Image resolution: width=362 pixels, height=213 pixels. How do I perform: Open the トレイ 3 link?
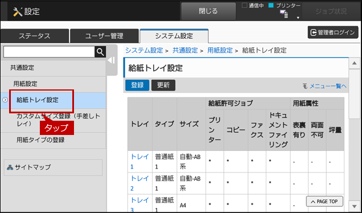coord(139,204)
